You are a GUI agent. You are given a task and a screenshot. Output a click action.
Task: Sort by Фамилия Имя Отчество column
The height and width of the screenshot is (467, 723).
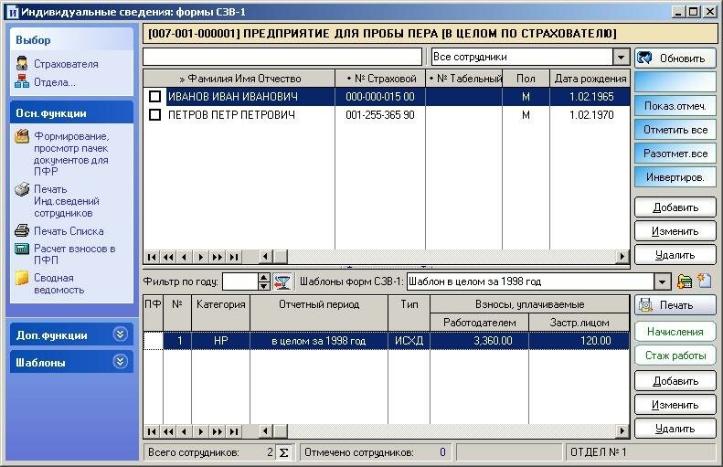[239, 79]
